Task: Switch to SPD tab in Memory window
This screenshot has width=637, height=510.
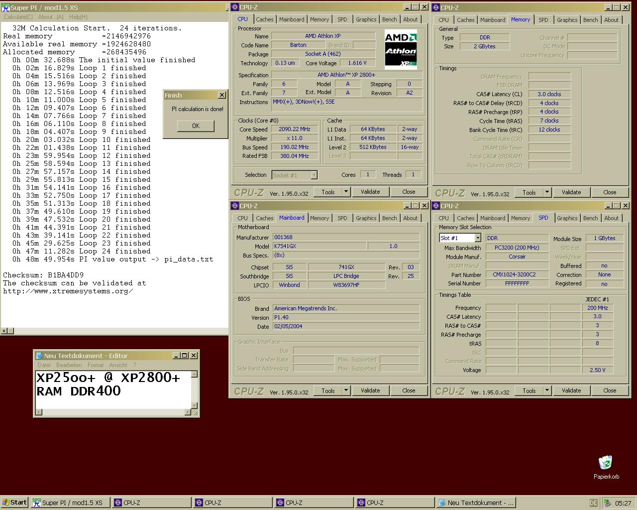Action: tap(543, 20)
